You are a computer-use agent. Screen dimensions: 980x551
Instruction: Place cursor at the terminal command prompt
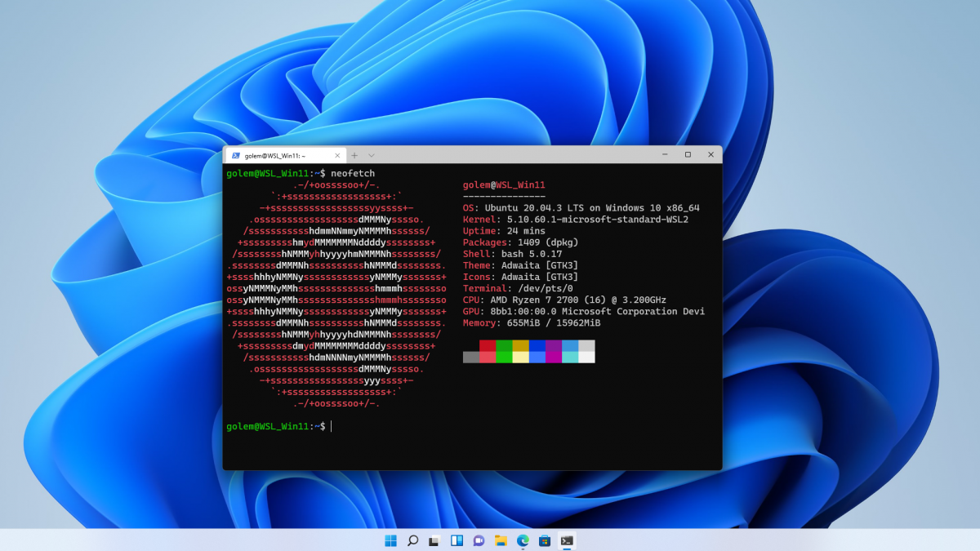click(331, 426)
